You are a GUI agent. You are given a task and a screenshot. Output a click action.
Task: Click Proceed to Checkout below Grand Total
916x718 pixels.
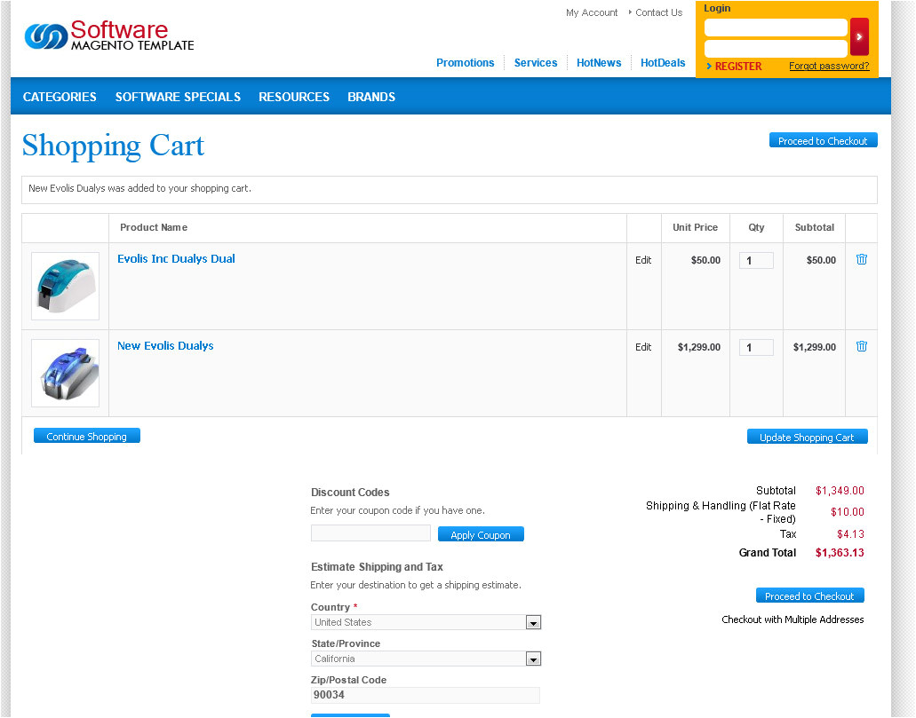809,596
